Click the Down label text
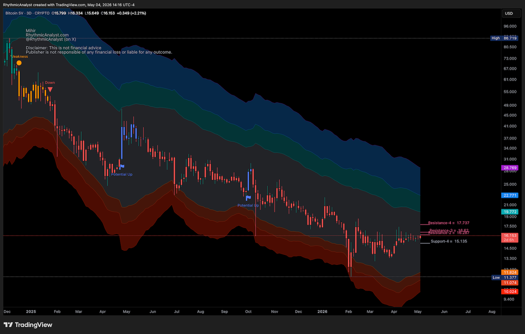The width and height of the screenshot is (525, 334). (x=50, y=83)
